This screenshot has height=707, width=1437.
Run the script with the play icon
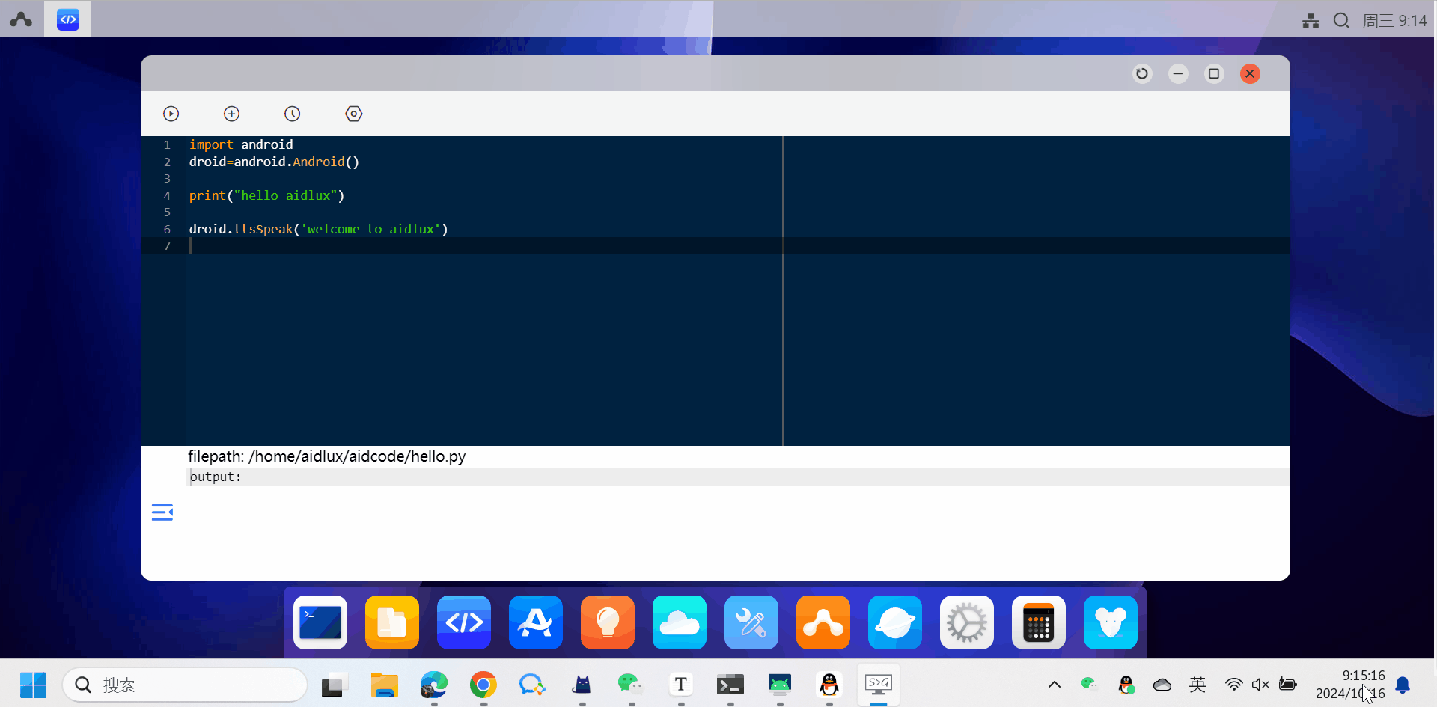[x=171, y=114]
